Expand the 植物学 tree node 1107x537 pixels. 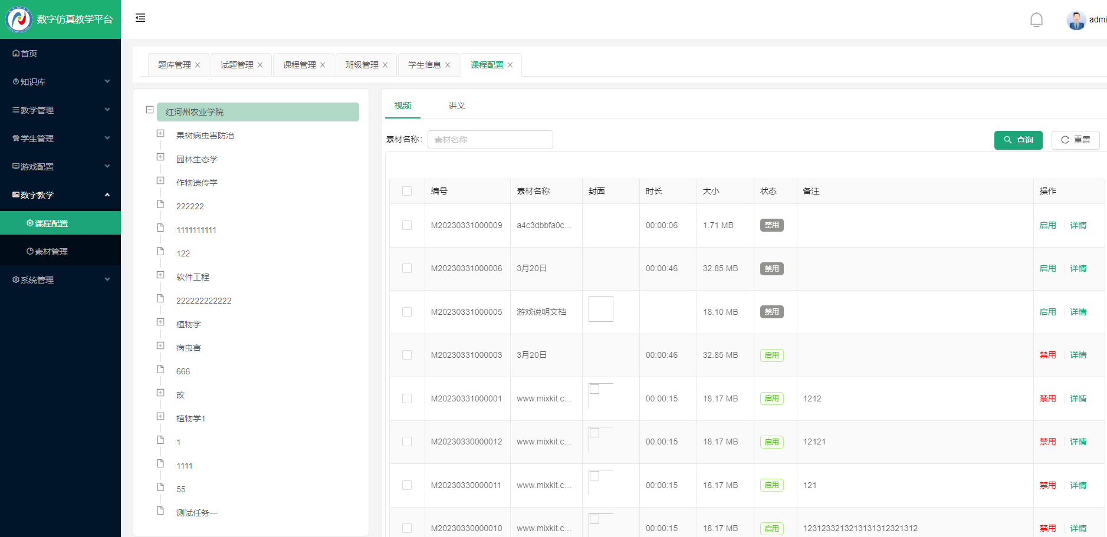[x=160, y=322]
